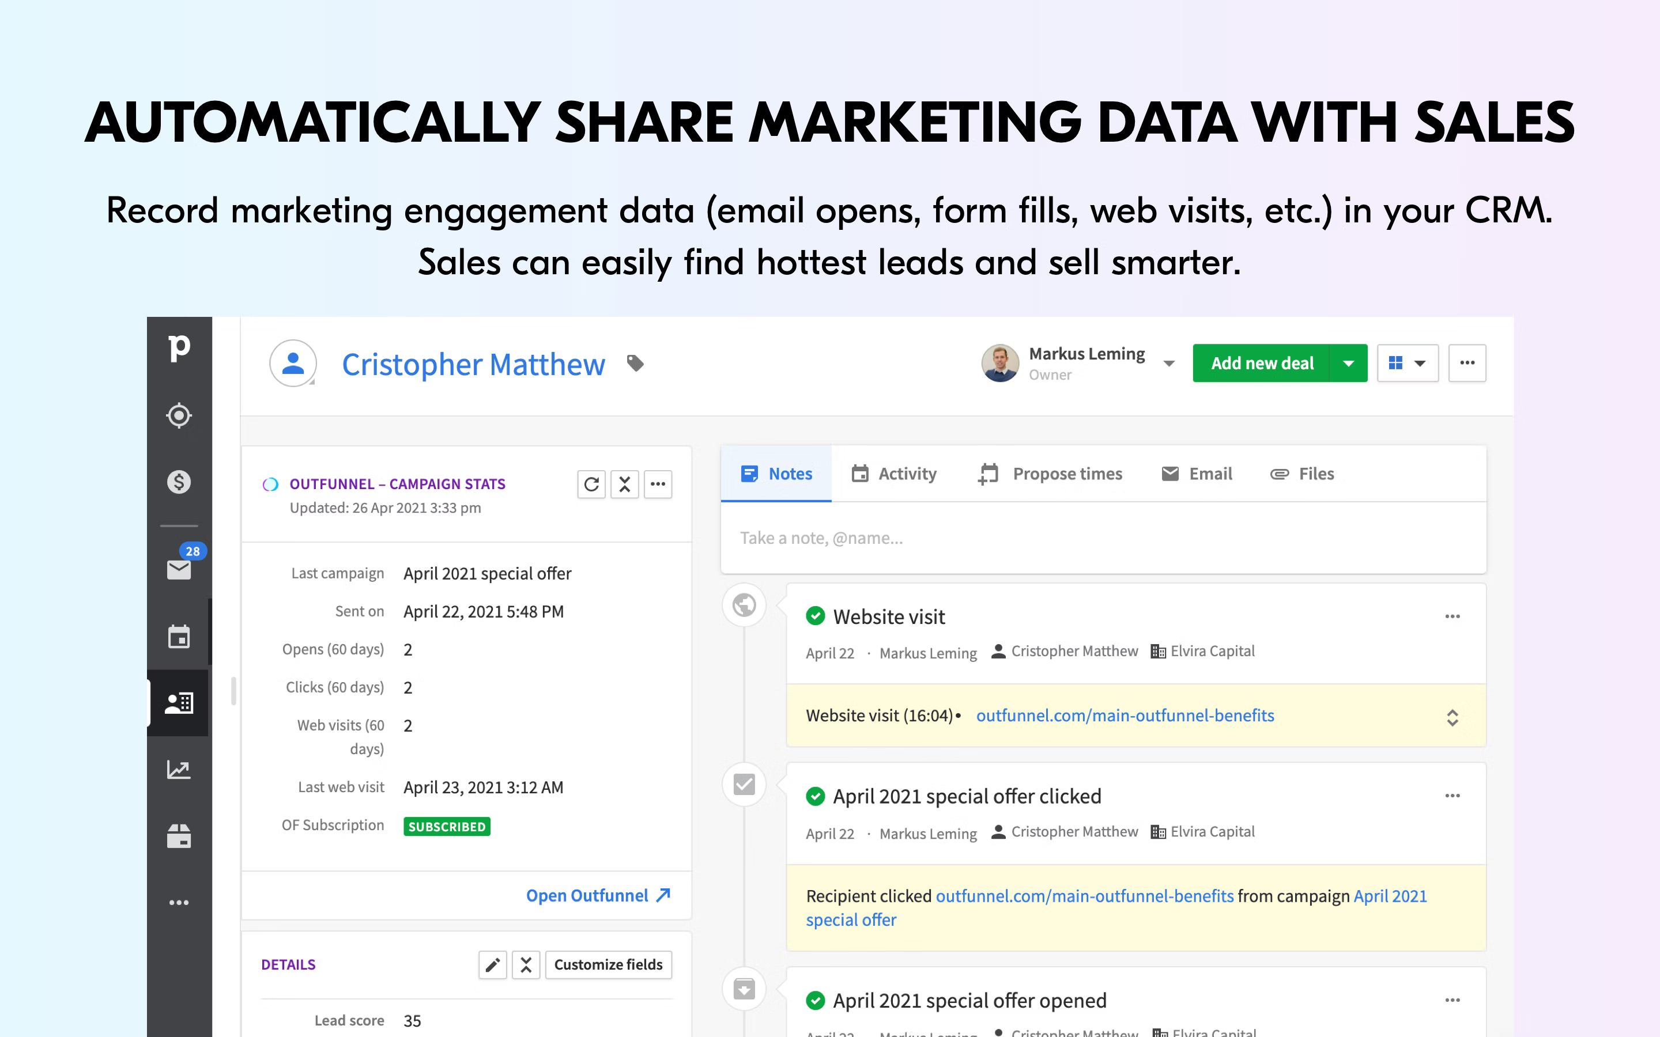Toggle done checkmark on special offer clicked
The width and height of the screenshot is (1660, 1037).
pos(815,796)
